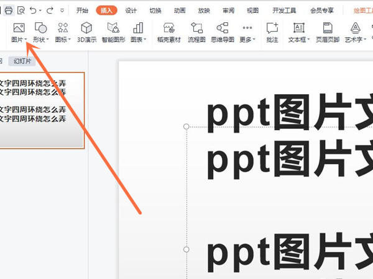Switch to the 幻灯片 panel tab
The image size is (373, 279).
[21, 61]
